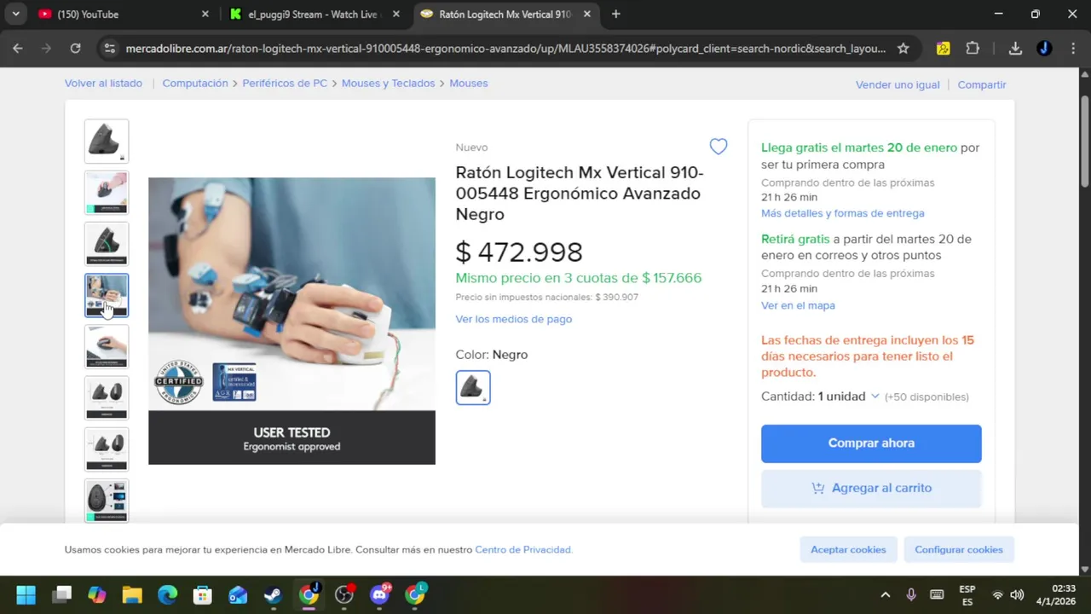The image size is (1091, 614).
Task: Open Task View on taskbar
Action: pos(62,594)
